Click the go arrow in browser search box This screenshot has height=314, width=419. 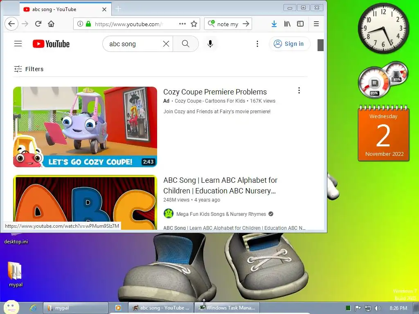click(246, 24)
